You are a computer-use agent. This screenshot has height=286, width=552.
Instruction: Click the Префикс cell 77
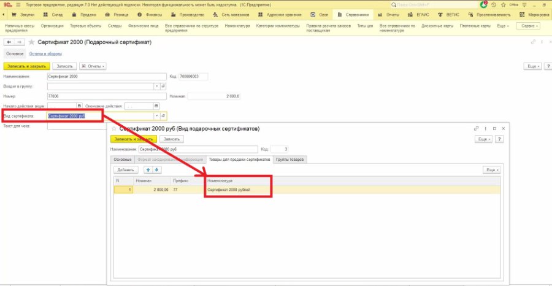pyautogui.click(x=188, y=190)
